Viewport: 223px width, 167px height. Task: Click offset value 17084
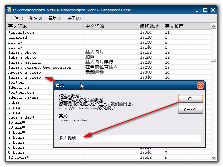coord(146,32)
